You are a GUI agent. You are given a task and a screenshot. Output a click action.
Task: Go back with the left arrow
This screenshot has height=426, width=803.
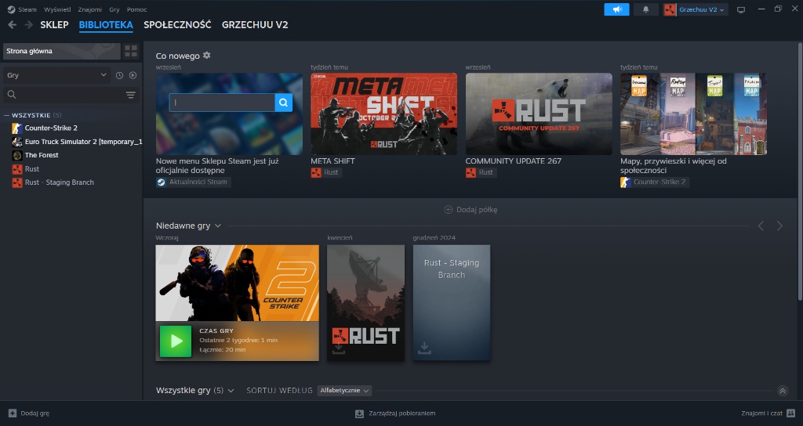13,24
